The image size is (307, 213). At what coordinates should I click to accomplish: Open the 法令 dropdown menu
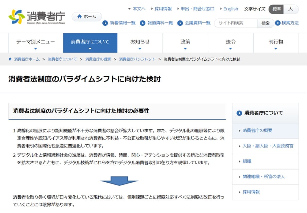coord(231,43)
